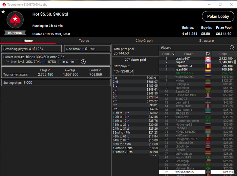Sort players by the flag column icon
This screenshot has height=176, width=237.
[208, 54]
